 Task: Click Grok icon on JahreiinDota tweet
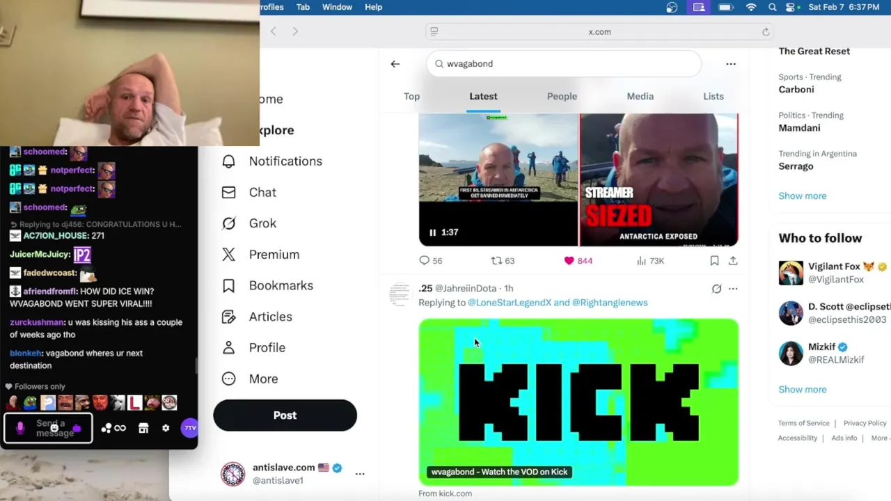tap(716, 289)
